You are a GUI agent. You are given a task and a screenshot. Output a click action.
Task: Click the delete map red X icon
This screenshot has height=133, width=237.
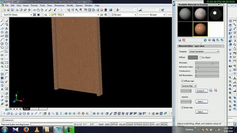point(216,91)
